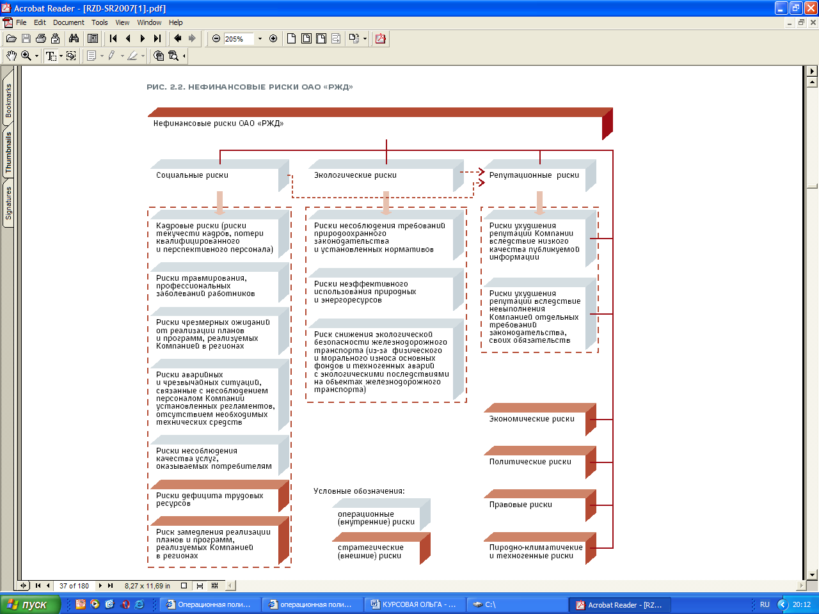819x614 pixels.
Task: Click the Rotate View icon
Action: click(x=354, y=38)
